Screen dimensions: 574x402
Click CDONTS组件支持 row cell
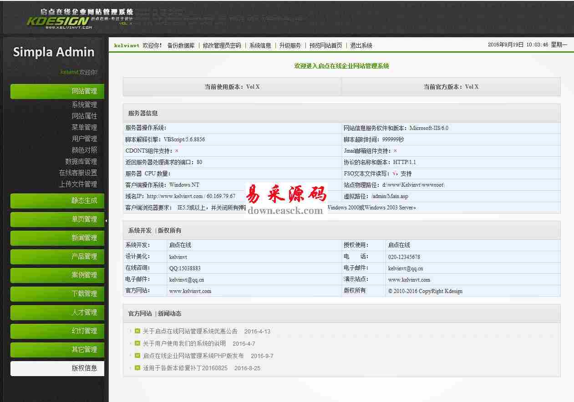232,151
